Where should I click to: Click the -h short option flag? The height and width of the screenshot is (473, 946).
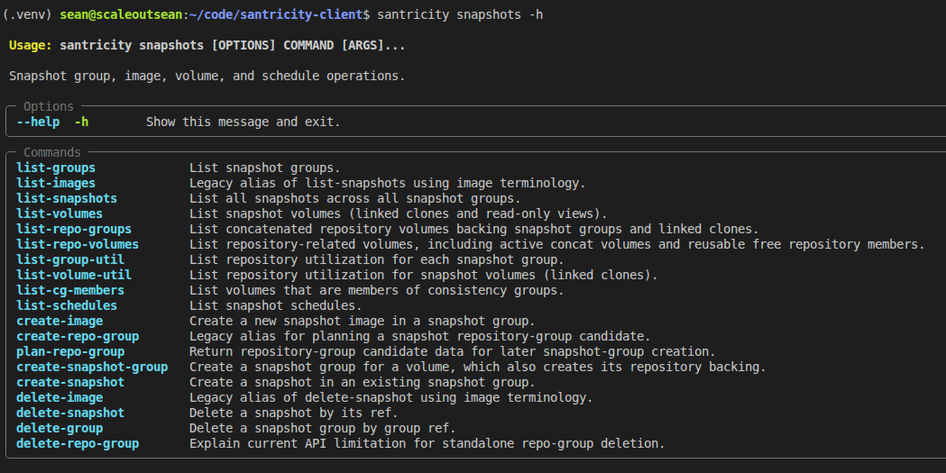81,123
